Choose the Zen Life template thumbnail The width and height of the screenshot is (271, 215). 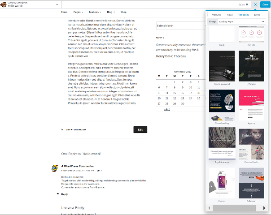(x=251, y=34)
